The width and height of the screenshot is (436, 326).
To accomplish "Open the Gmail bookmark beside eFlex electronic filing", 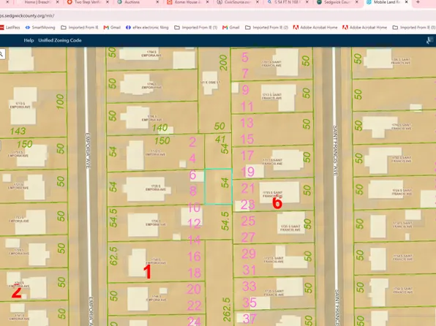I will pyautogui.click(x=112, y=27).
